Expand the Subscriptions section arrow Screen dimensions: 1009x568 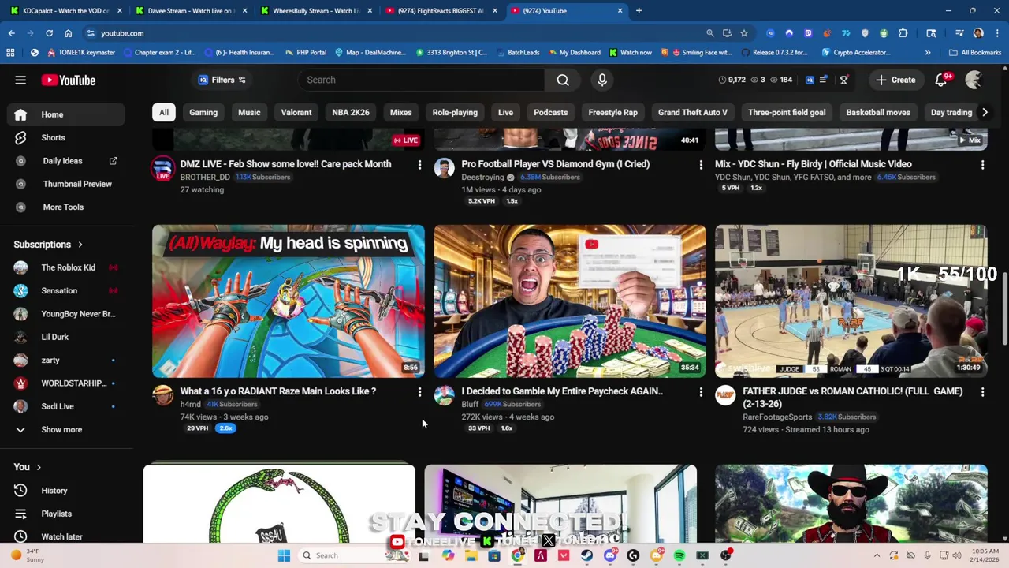[80, 245]
